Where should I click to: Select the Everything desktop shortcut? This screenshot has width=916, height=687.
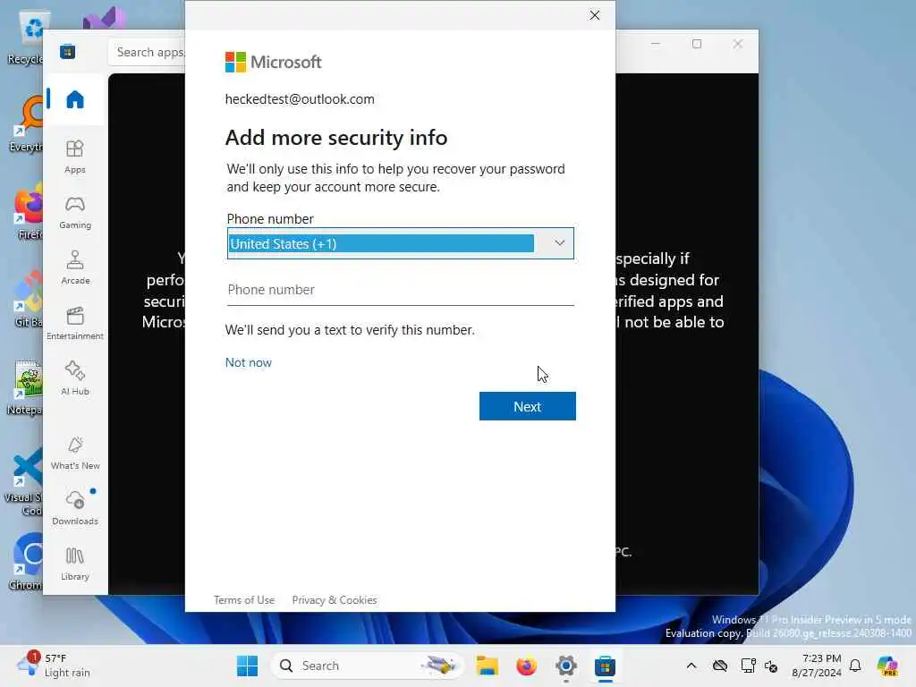[x=26, y=123]
